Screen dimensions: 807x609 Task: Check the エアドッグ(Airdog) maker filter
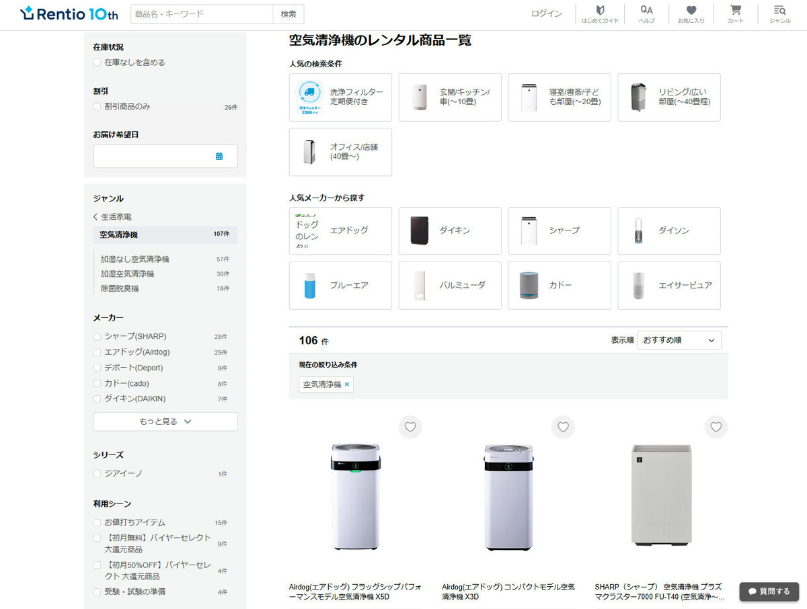tap(98, 352)
